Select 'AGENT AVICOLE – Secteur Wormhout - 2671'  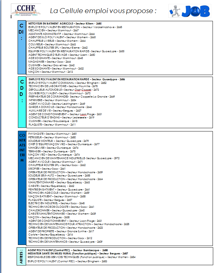coord(55,162)
